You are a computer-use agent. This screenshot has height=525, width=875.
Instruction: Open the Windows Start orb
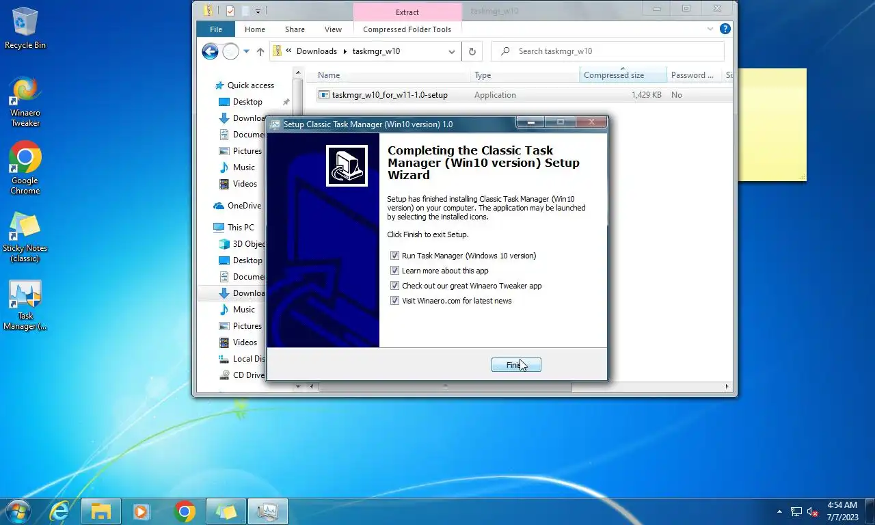coord(17,511)
